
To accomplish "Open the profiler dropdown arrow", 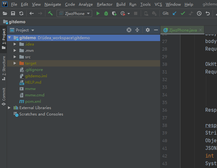I will tap(129, 14).
